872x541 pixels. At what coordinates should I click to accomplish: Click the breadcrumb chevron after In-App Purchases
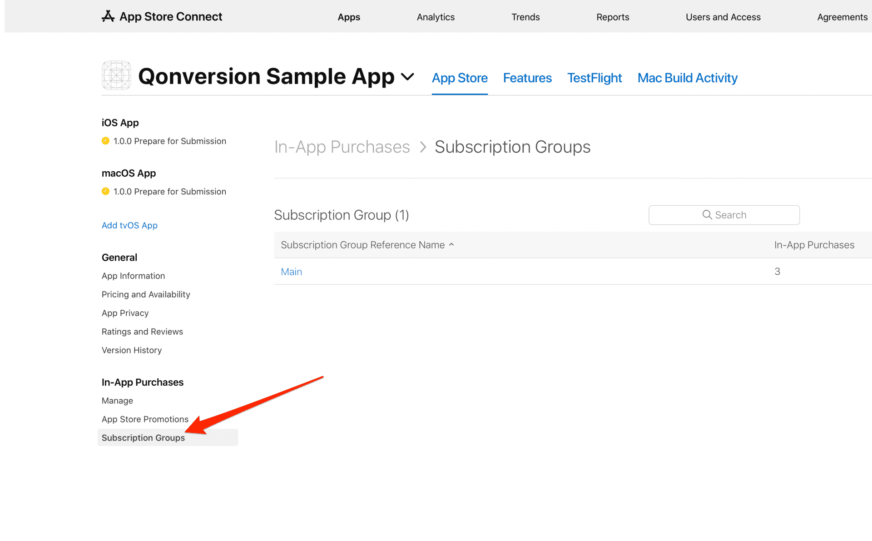pos(422,147)
